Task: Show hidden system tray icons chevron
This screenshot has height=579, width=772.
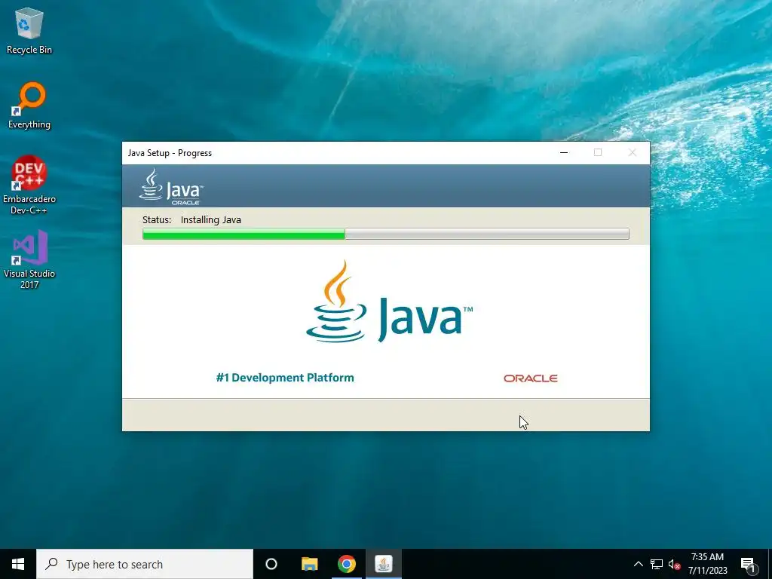Action: point(638,564)
